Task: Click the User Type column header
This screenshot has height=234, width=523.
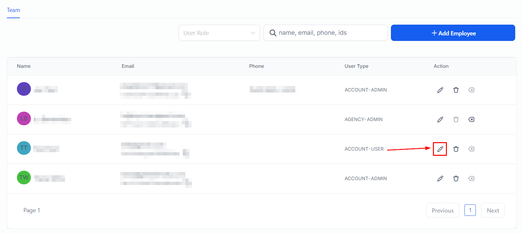Action: pos(356,66)
